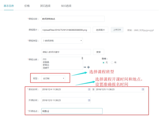Select 无 for 助教

[x=103, y=63]
